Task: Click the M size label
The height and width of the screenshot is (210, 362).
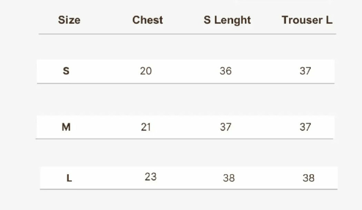Action: (x=66, y=127)
